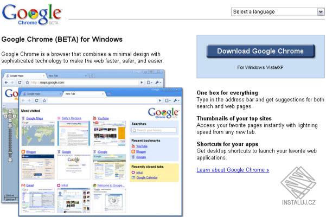
Task: Open the Gmail most visited link
Action: coord(30,186)
